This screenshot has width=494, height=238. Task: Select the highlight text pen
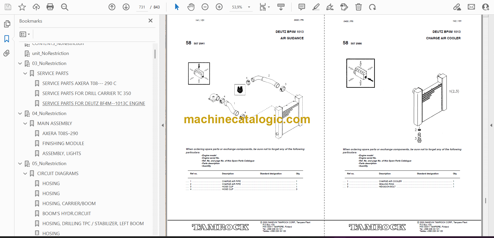(x=316, y=7)
